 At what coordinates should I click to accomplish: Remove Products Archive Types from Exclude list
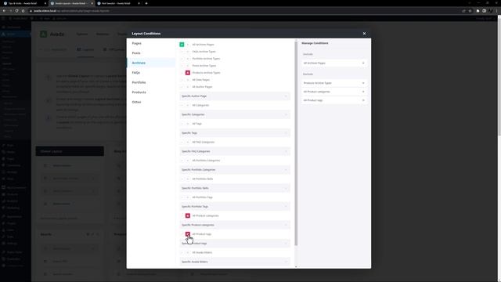point(363,83)
